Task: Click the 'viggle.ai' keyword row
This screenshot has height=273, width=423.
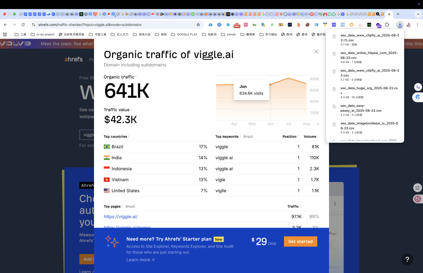Action: (x=267, y=169)
